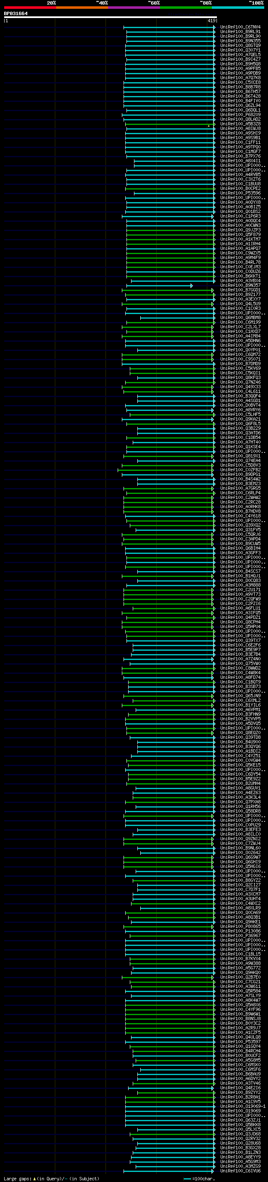Select hit label UniRef100_P36967
268x1182 pixels.
(240, 935)
